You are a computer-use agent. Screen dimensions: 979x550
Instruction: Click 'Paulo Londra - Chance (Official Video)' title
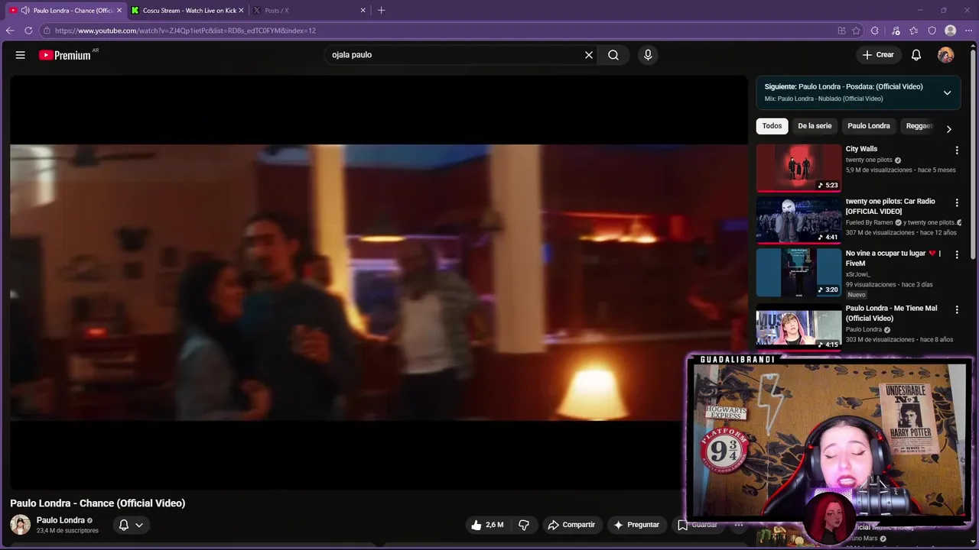tap(98, 503)
